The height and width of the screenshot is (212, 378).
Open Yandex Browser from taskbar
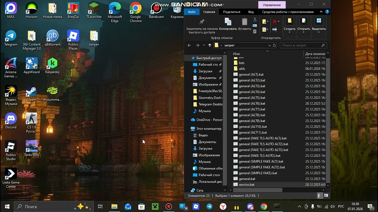tap(223, 207)
